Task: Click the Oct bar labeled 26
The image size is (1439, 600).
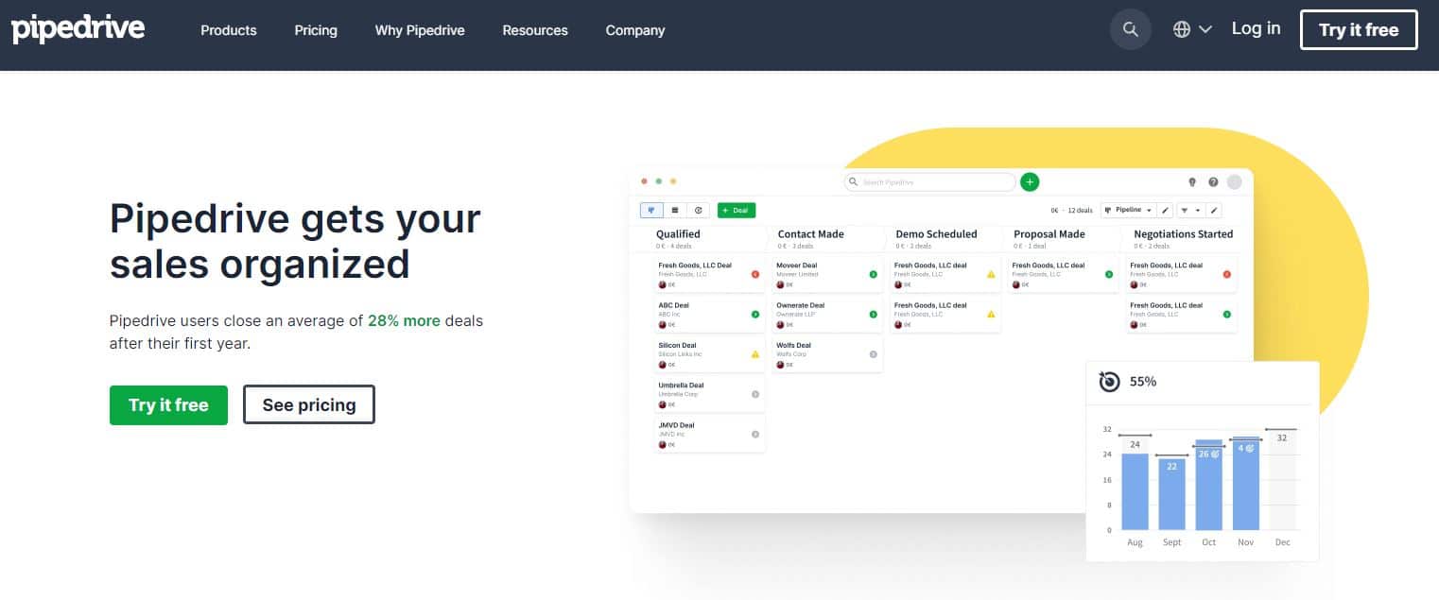Action: (1208, 485)
